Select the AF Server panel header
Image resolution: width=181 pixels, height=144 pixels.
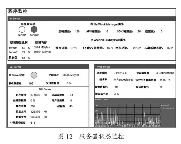48,67
